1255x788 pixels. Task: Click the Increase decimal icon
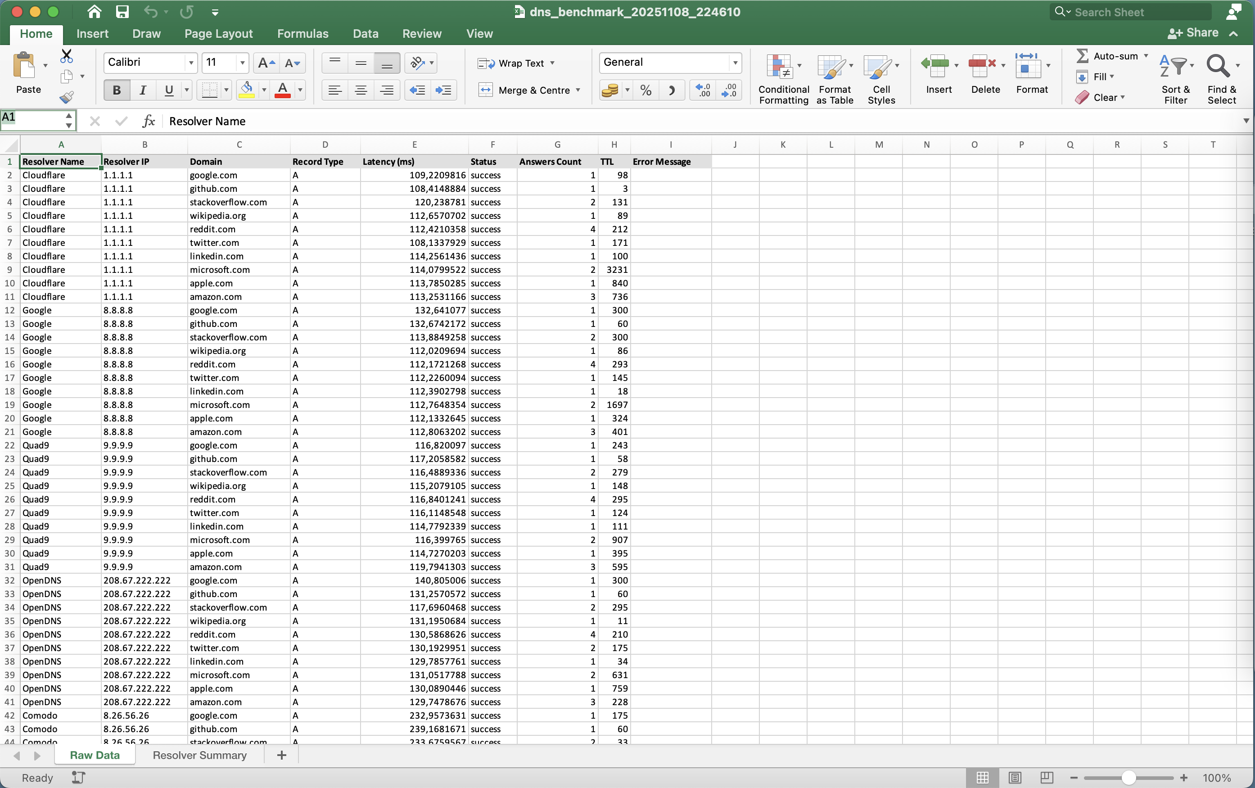click(703, 90)
